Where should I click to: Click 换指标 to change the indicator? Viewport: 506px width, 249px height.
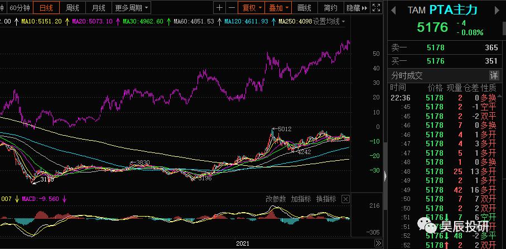coord(326,199)
